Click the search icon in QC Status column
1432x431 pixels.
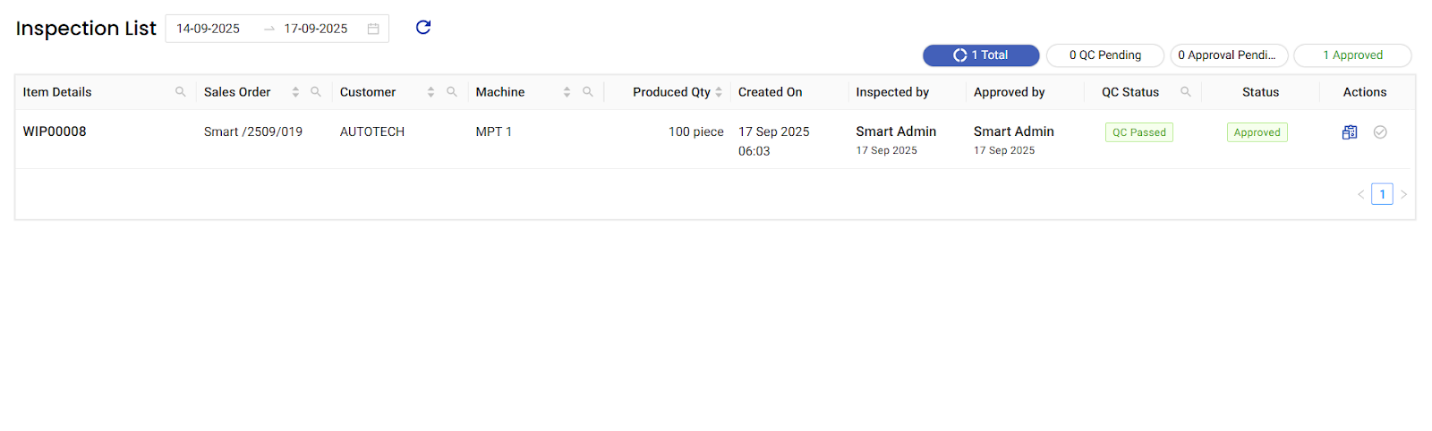(x=1186, y=92)
